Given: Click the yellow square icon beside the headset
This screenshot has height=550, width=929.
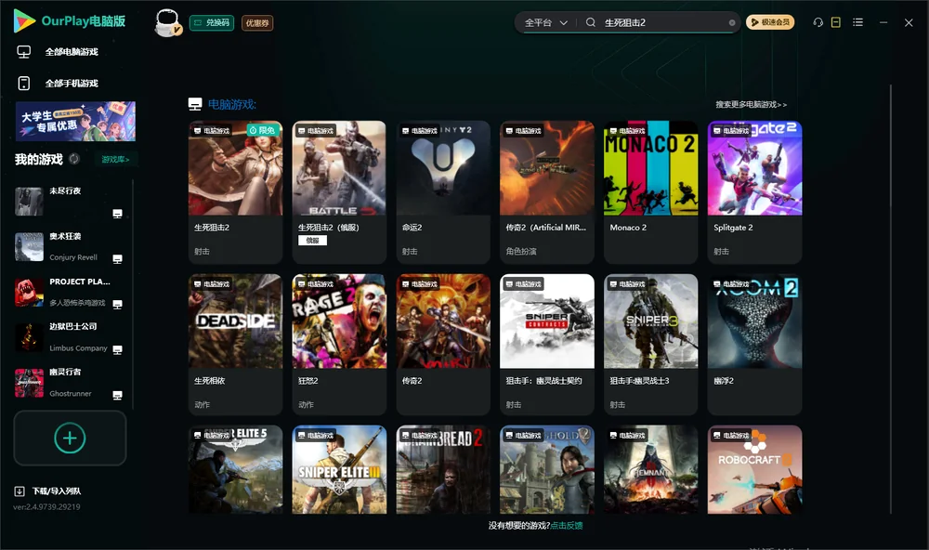Looking at the screenshot, I should click(x=836, y=22).
